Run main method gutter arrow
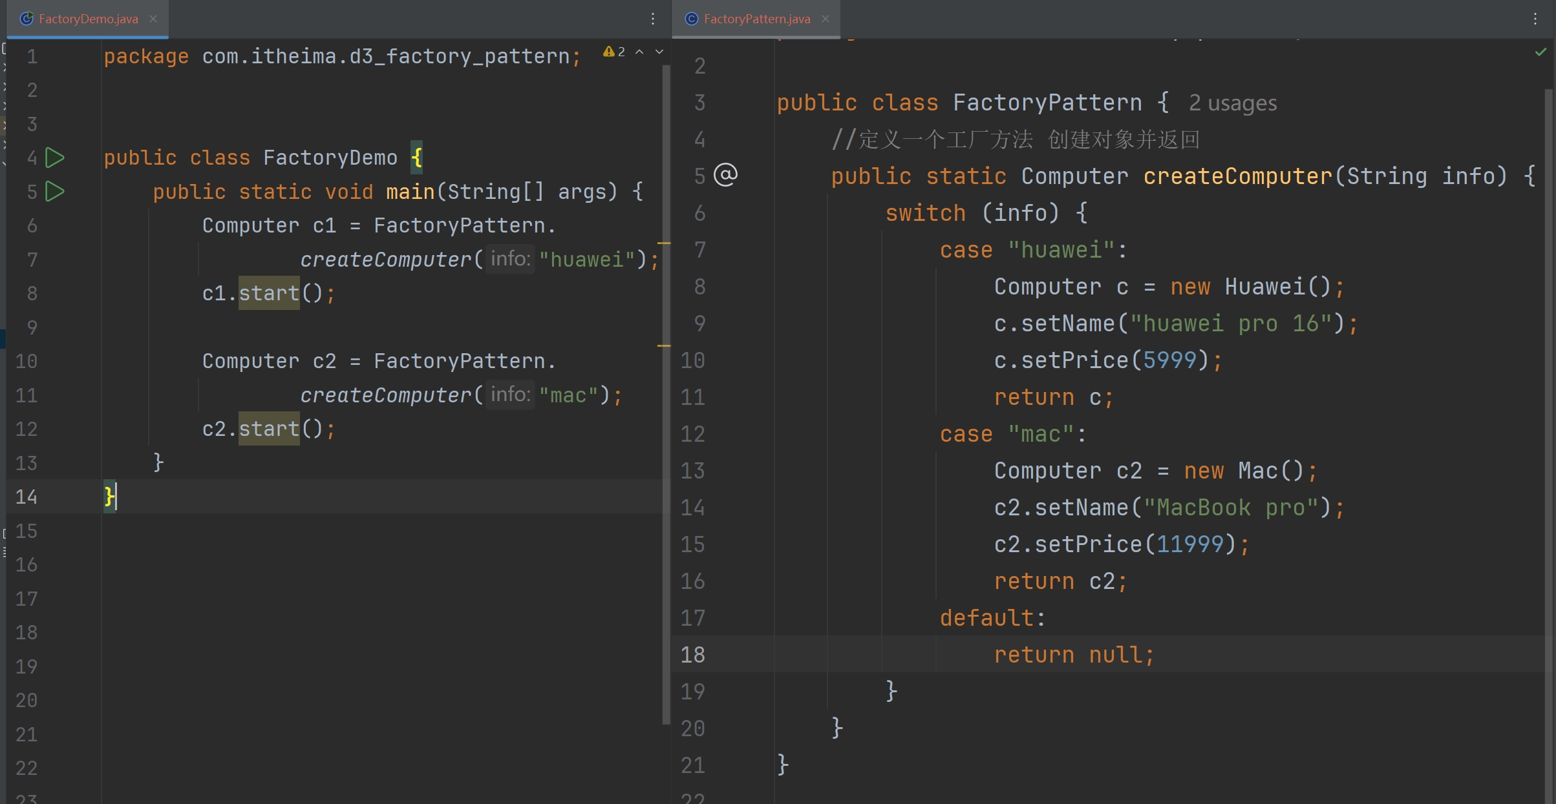Viewport: 1556px width, 804px height. (55, 191)
